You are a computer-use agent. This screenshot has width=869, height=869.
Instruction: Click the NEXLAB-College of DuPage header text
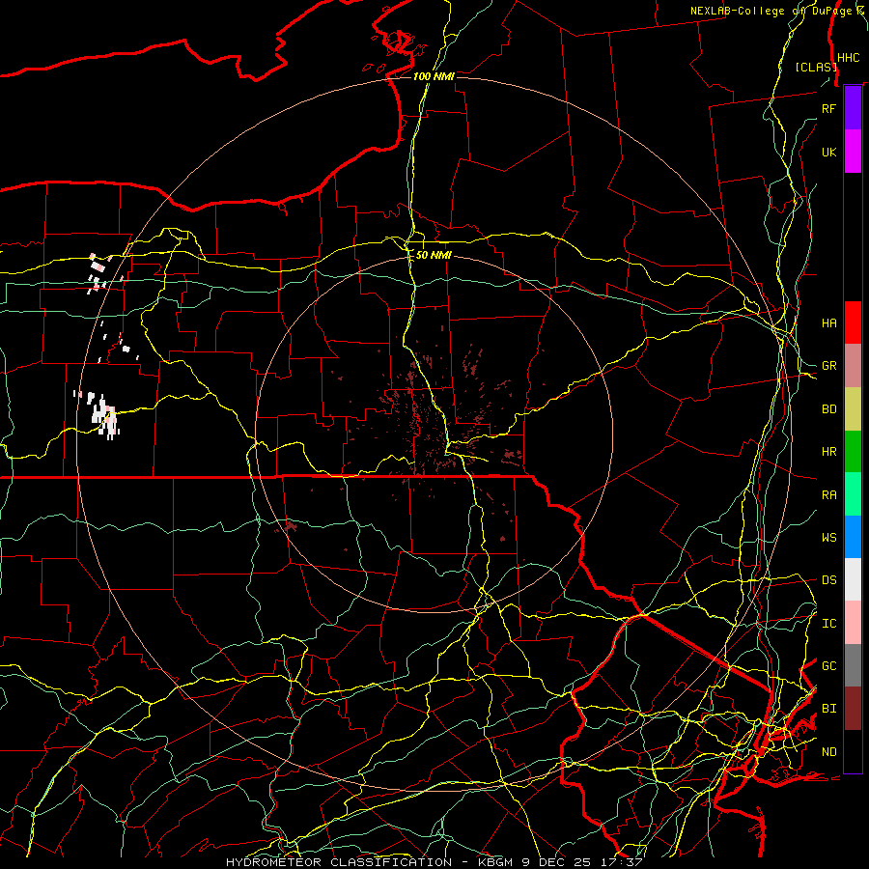click(778, 11)
